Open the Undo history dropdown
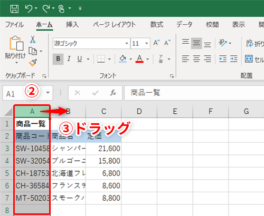264x216 pixels. click(x=36, y=8)
